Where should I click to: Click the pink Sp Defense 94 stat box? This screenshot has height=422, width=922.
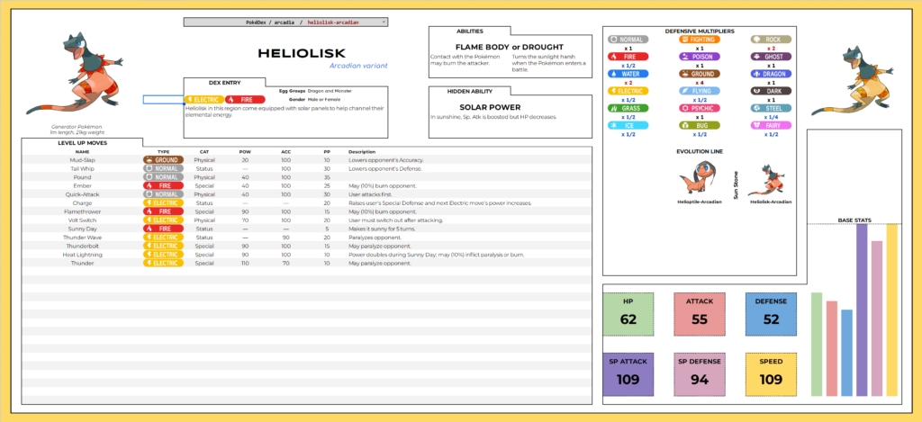coord(699,374)
